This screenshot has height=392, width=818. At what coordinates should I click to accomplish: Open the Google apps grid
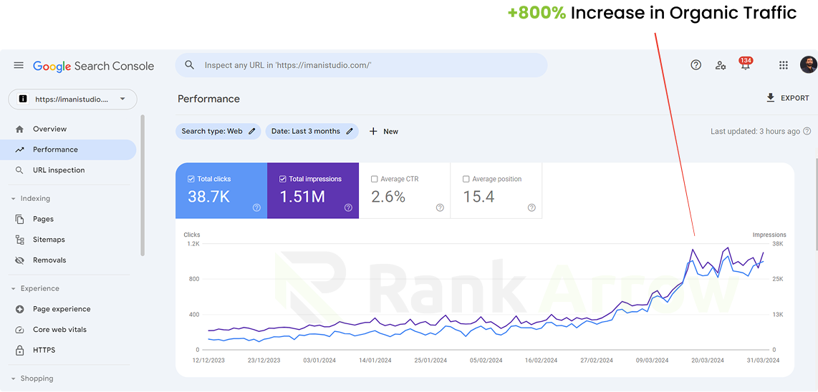coord(783,65)
